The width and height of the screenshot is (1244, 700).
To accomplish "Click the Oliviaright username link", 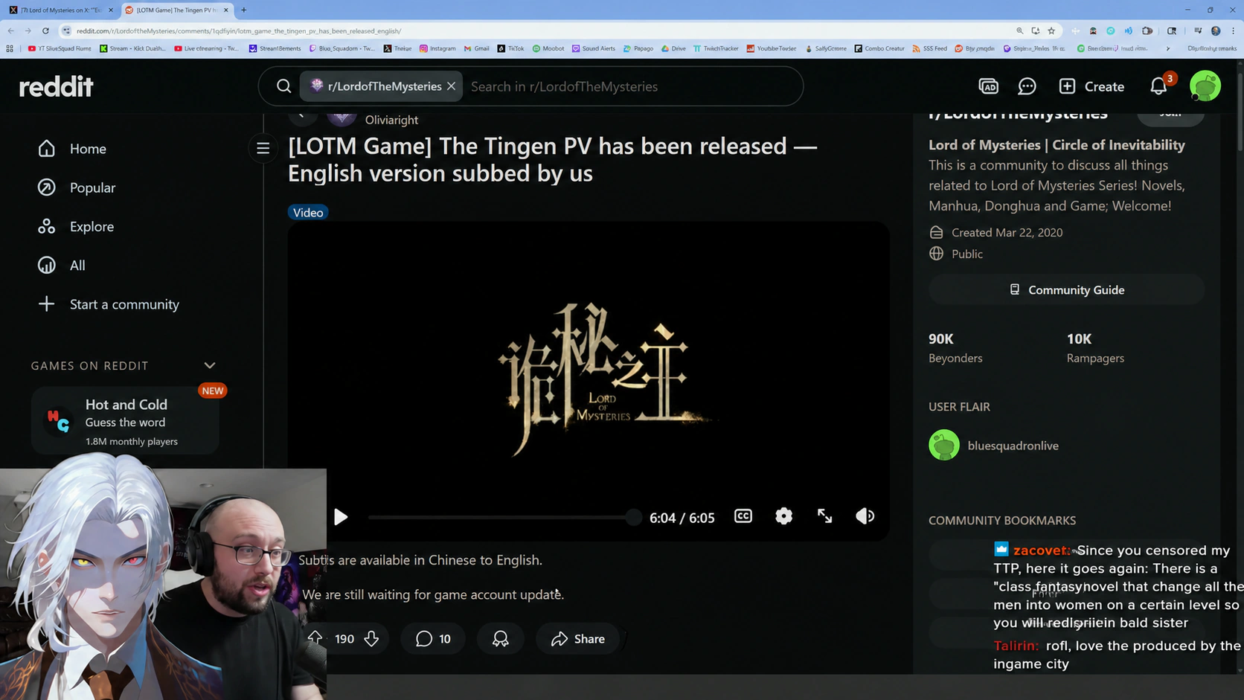I will [391, 120].
